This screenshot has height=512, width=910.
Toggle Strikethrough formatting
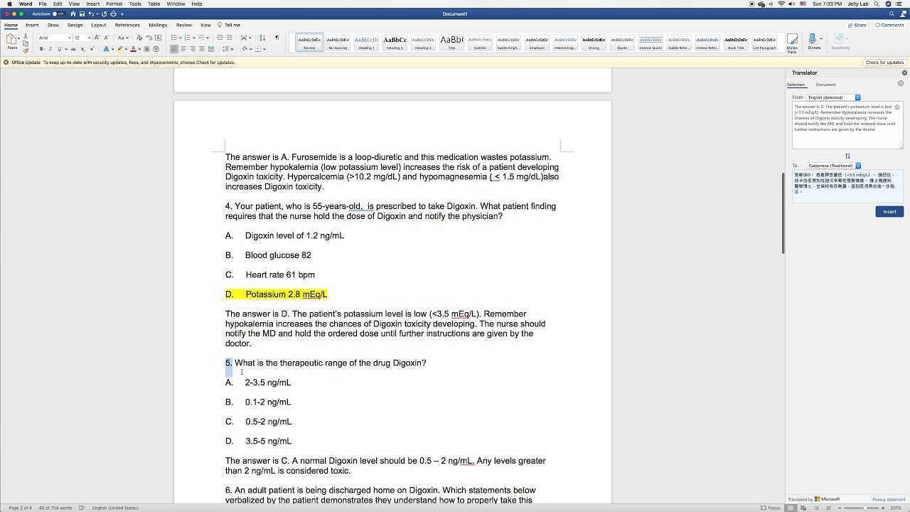[x=73, y=49]
